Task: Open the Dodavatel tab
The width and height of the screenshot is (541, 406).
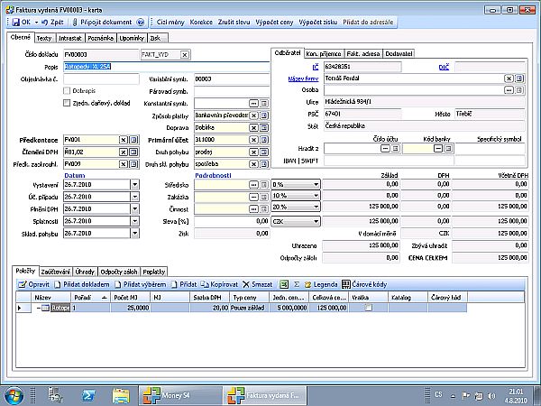Action: point(399,54)
